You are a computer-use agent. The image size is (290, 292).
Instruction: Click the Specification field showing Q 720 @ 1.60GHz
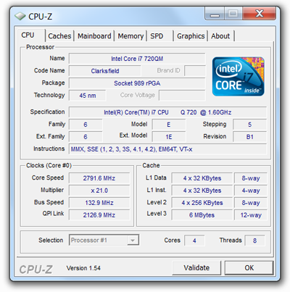pos(167,112)
